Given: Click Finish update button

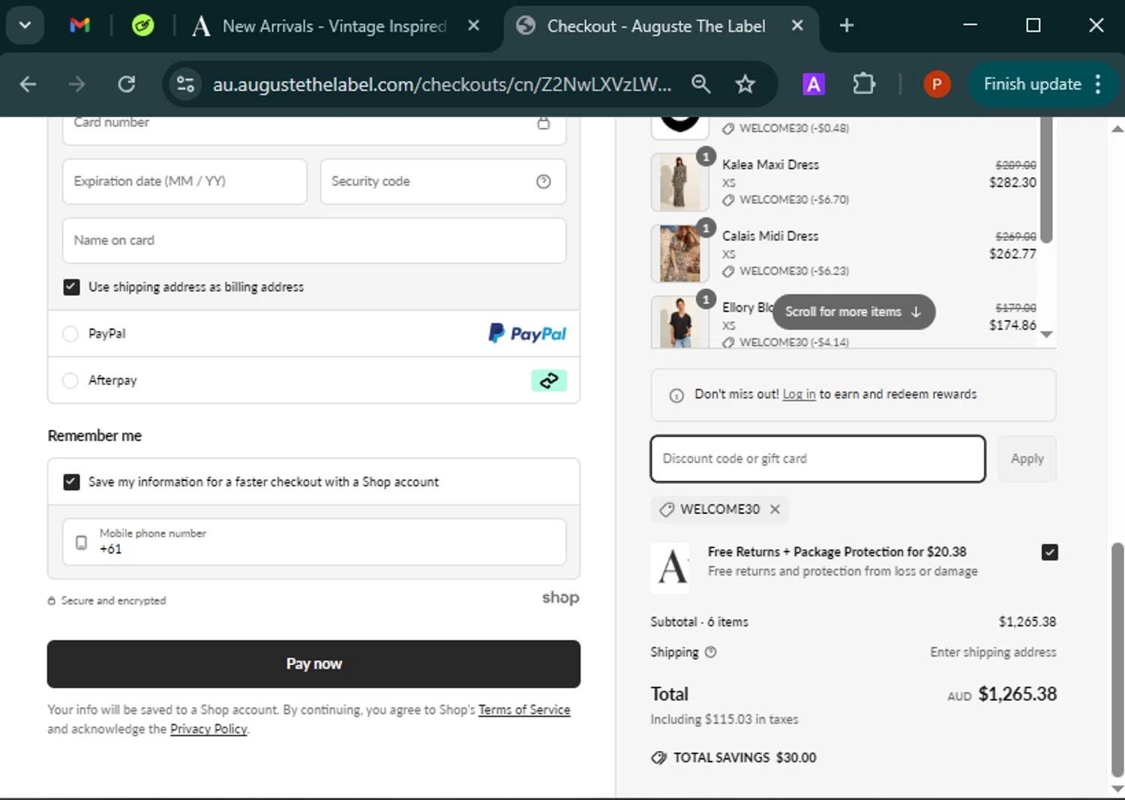Looking at the screenshot, I should coord(1032,84).
